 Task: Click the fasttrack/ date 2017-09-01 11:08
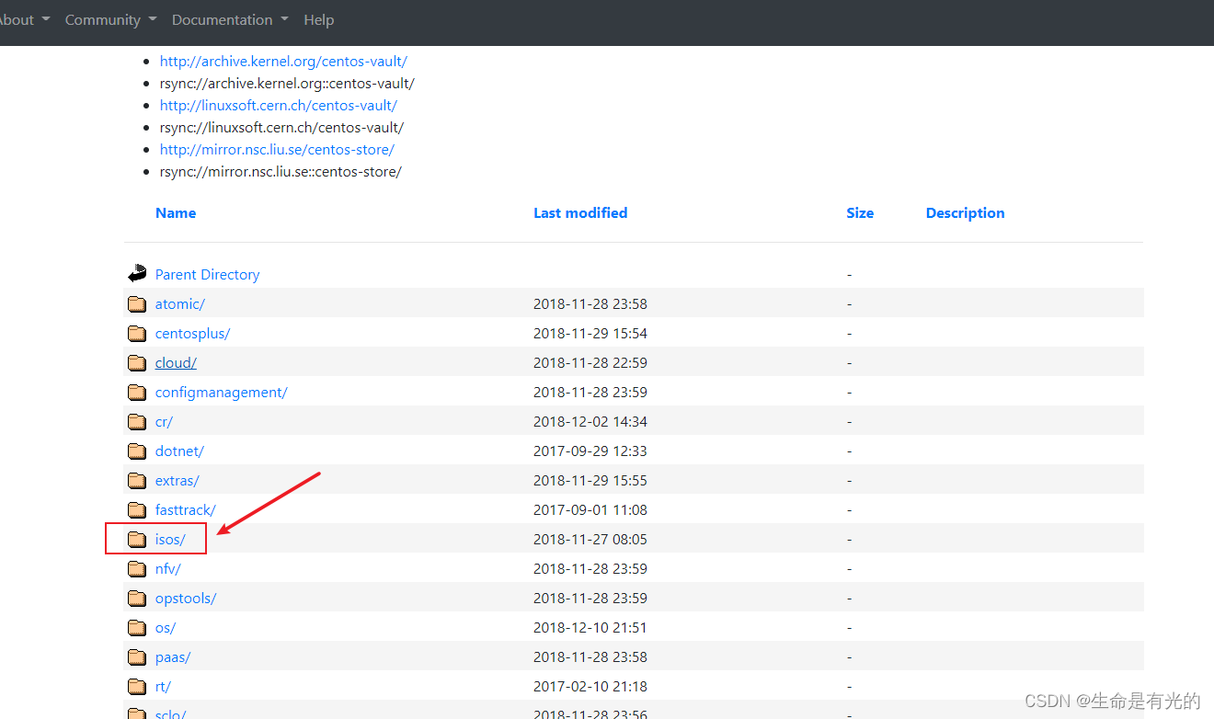click(x=590, y=509)
